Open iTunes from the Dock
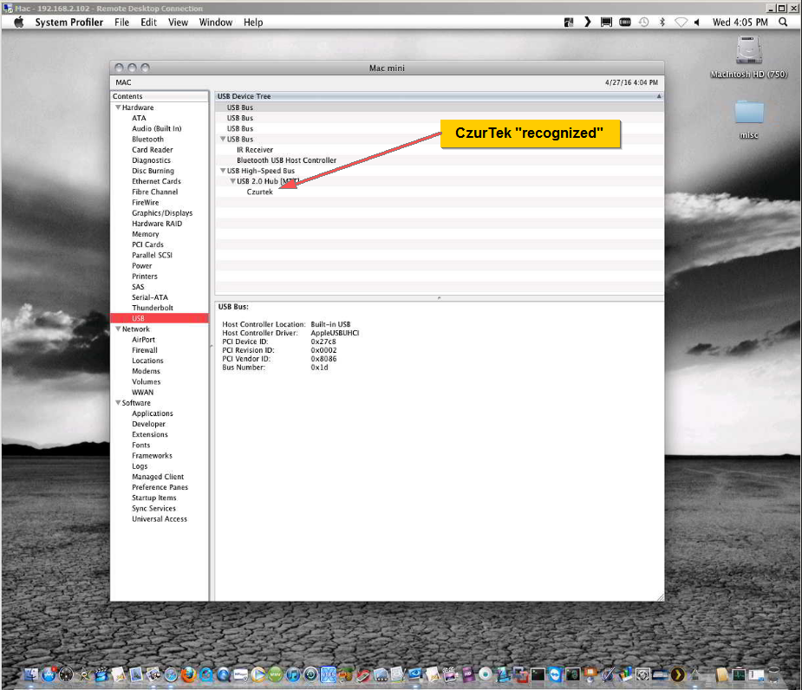 [293, 674]
